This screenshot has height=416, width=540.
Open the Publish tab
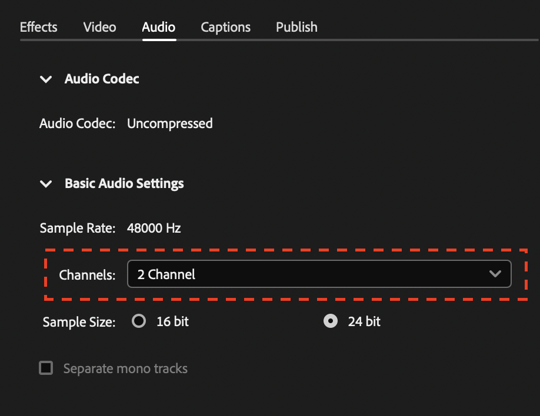[x=296, y=27]
